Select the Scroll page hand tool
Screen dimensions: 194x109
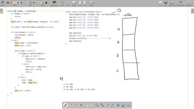(92, 105)
